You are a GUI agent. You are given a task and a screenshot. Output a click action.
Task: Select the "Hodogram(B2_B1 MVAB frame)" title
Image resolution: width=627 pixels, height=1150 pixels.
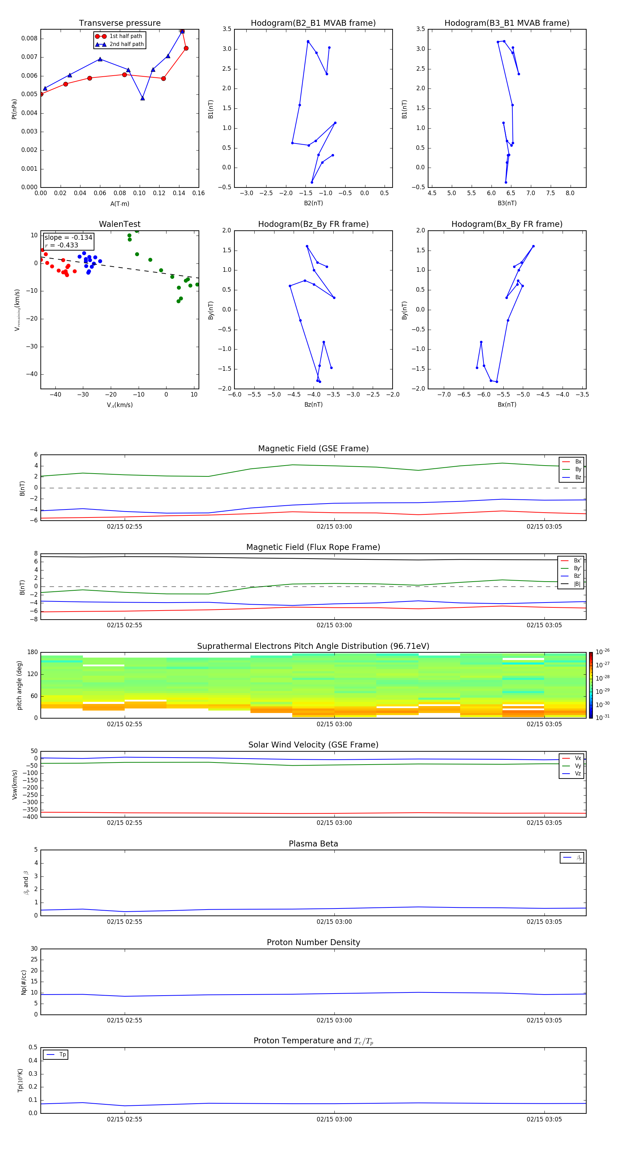click(313, 23)
